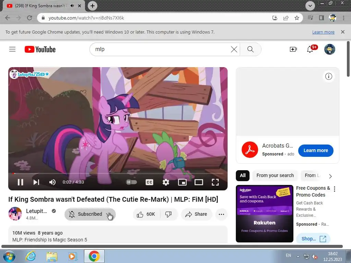Click the Acrobat ad logo
351x263 pixels.
250,150
